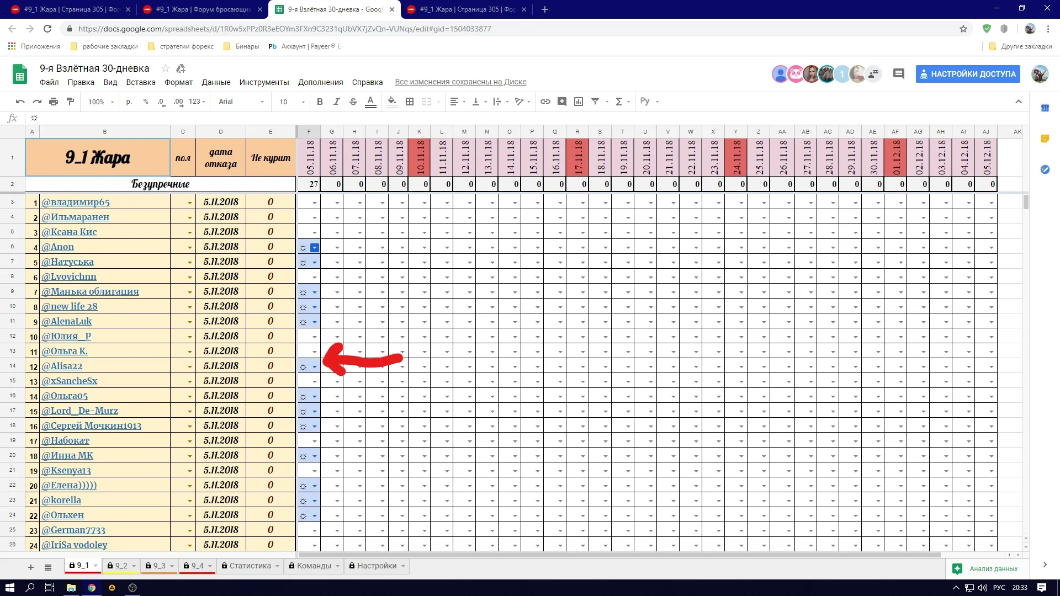Insert a chart via toolbar icon
The width and height of the screenshot is (1060, 596).
point(579,102)
